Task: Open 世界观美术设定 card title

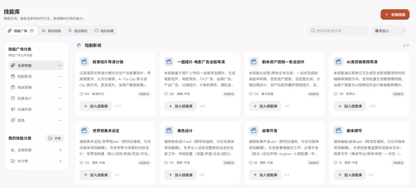Action: (106, 131)
